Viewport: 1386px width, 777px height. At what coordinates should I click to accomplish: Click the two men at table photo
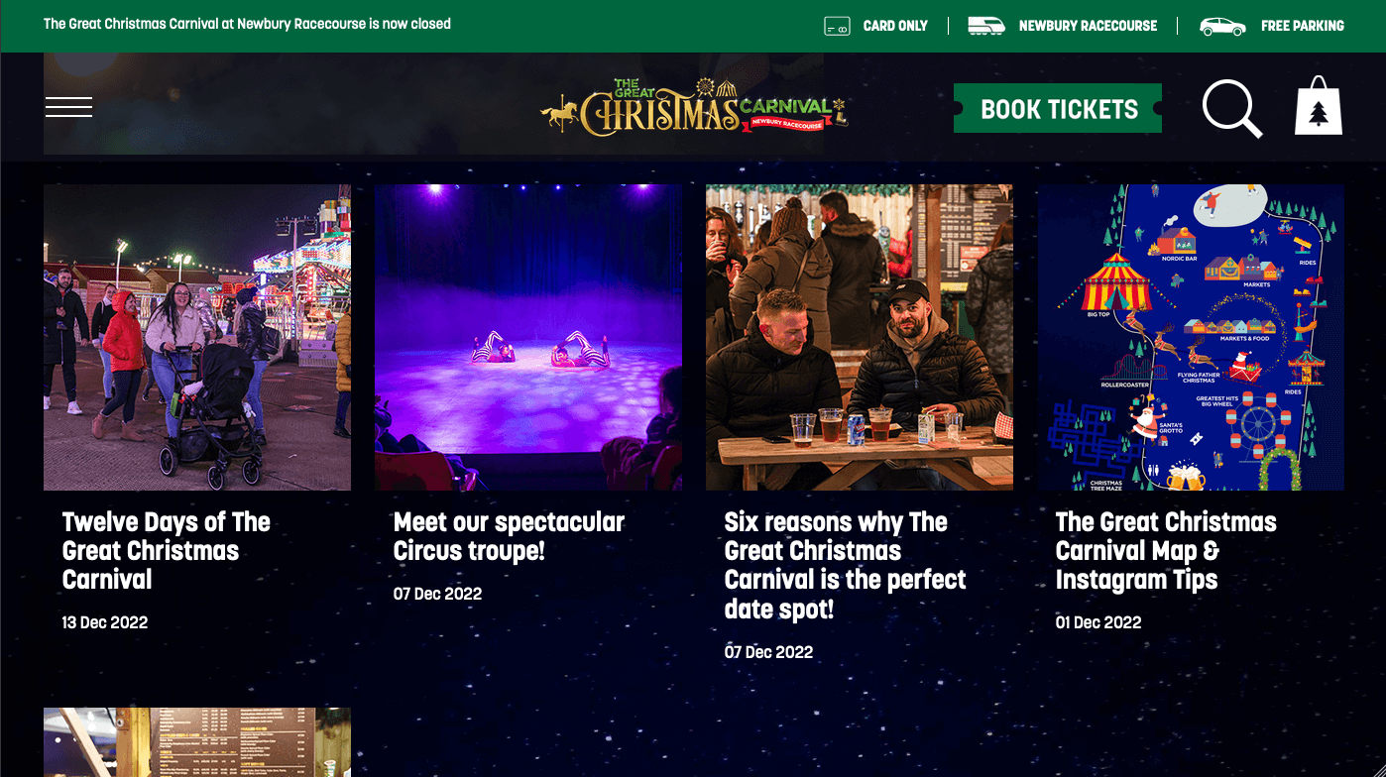tap(860, 337)
